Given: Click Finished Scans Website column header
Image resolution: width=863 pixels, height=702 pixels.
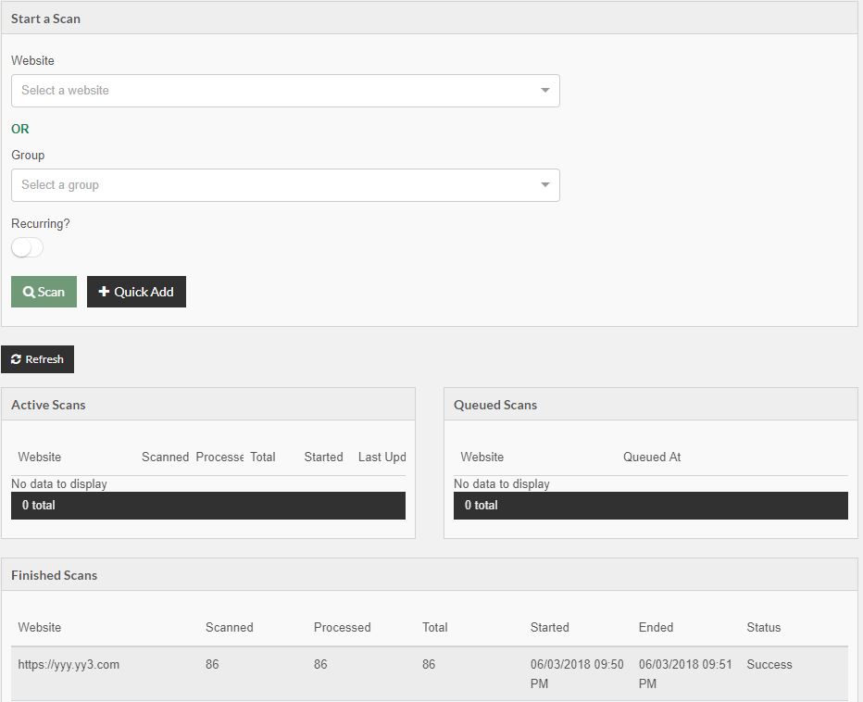Looking at the screenshot, I should pyautogui.click(x=40, y=628).
